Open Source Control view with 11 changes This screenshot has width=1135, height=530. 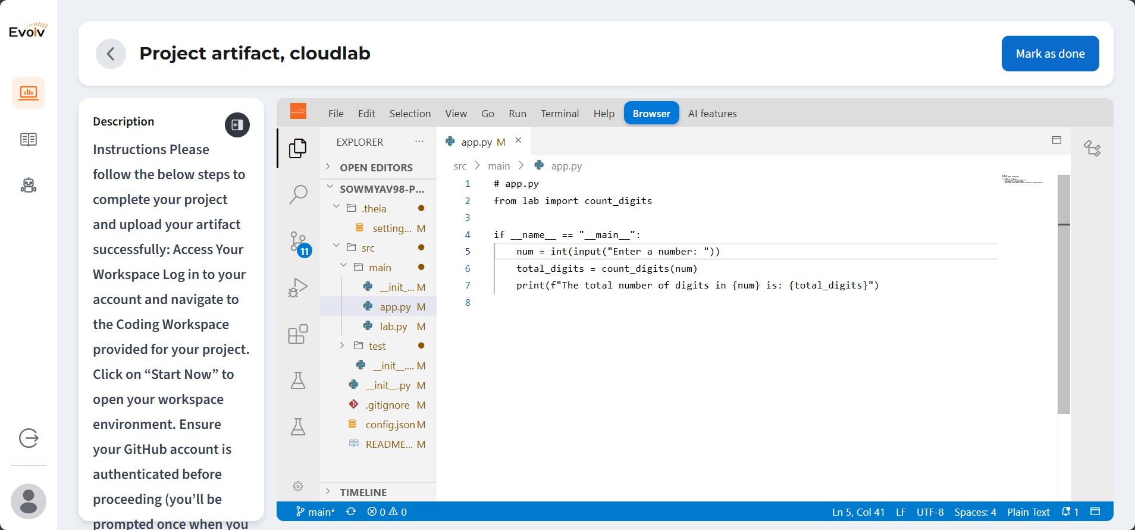point(298,242)
